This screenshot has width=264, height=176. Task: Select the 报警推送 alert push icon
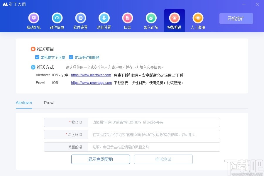(x=174, y=20)
